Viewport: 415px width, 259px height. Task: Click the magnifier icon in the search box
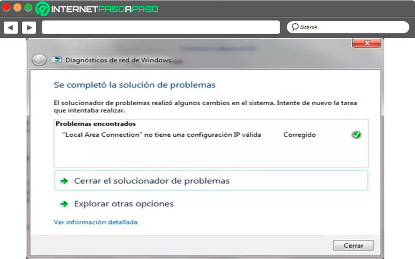(x=295, y=27)
